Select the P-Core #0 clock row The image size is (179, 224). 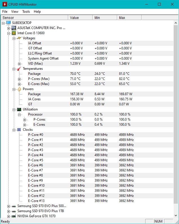[100, 135]
